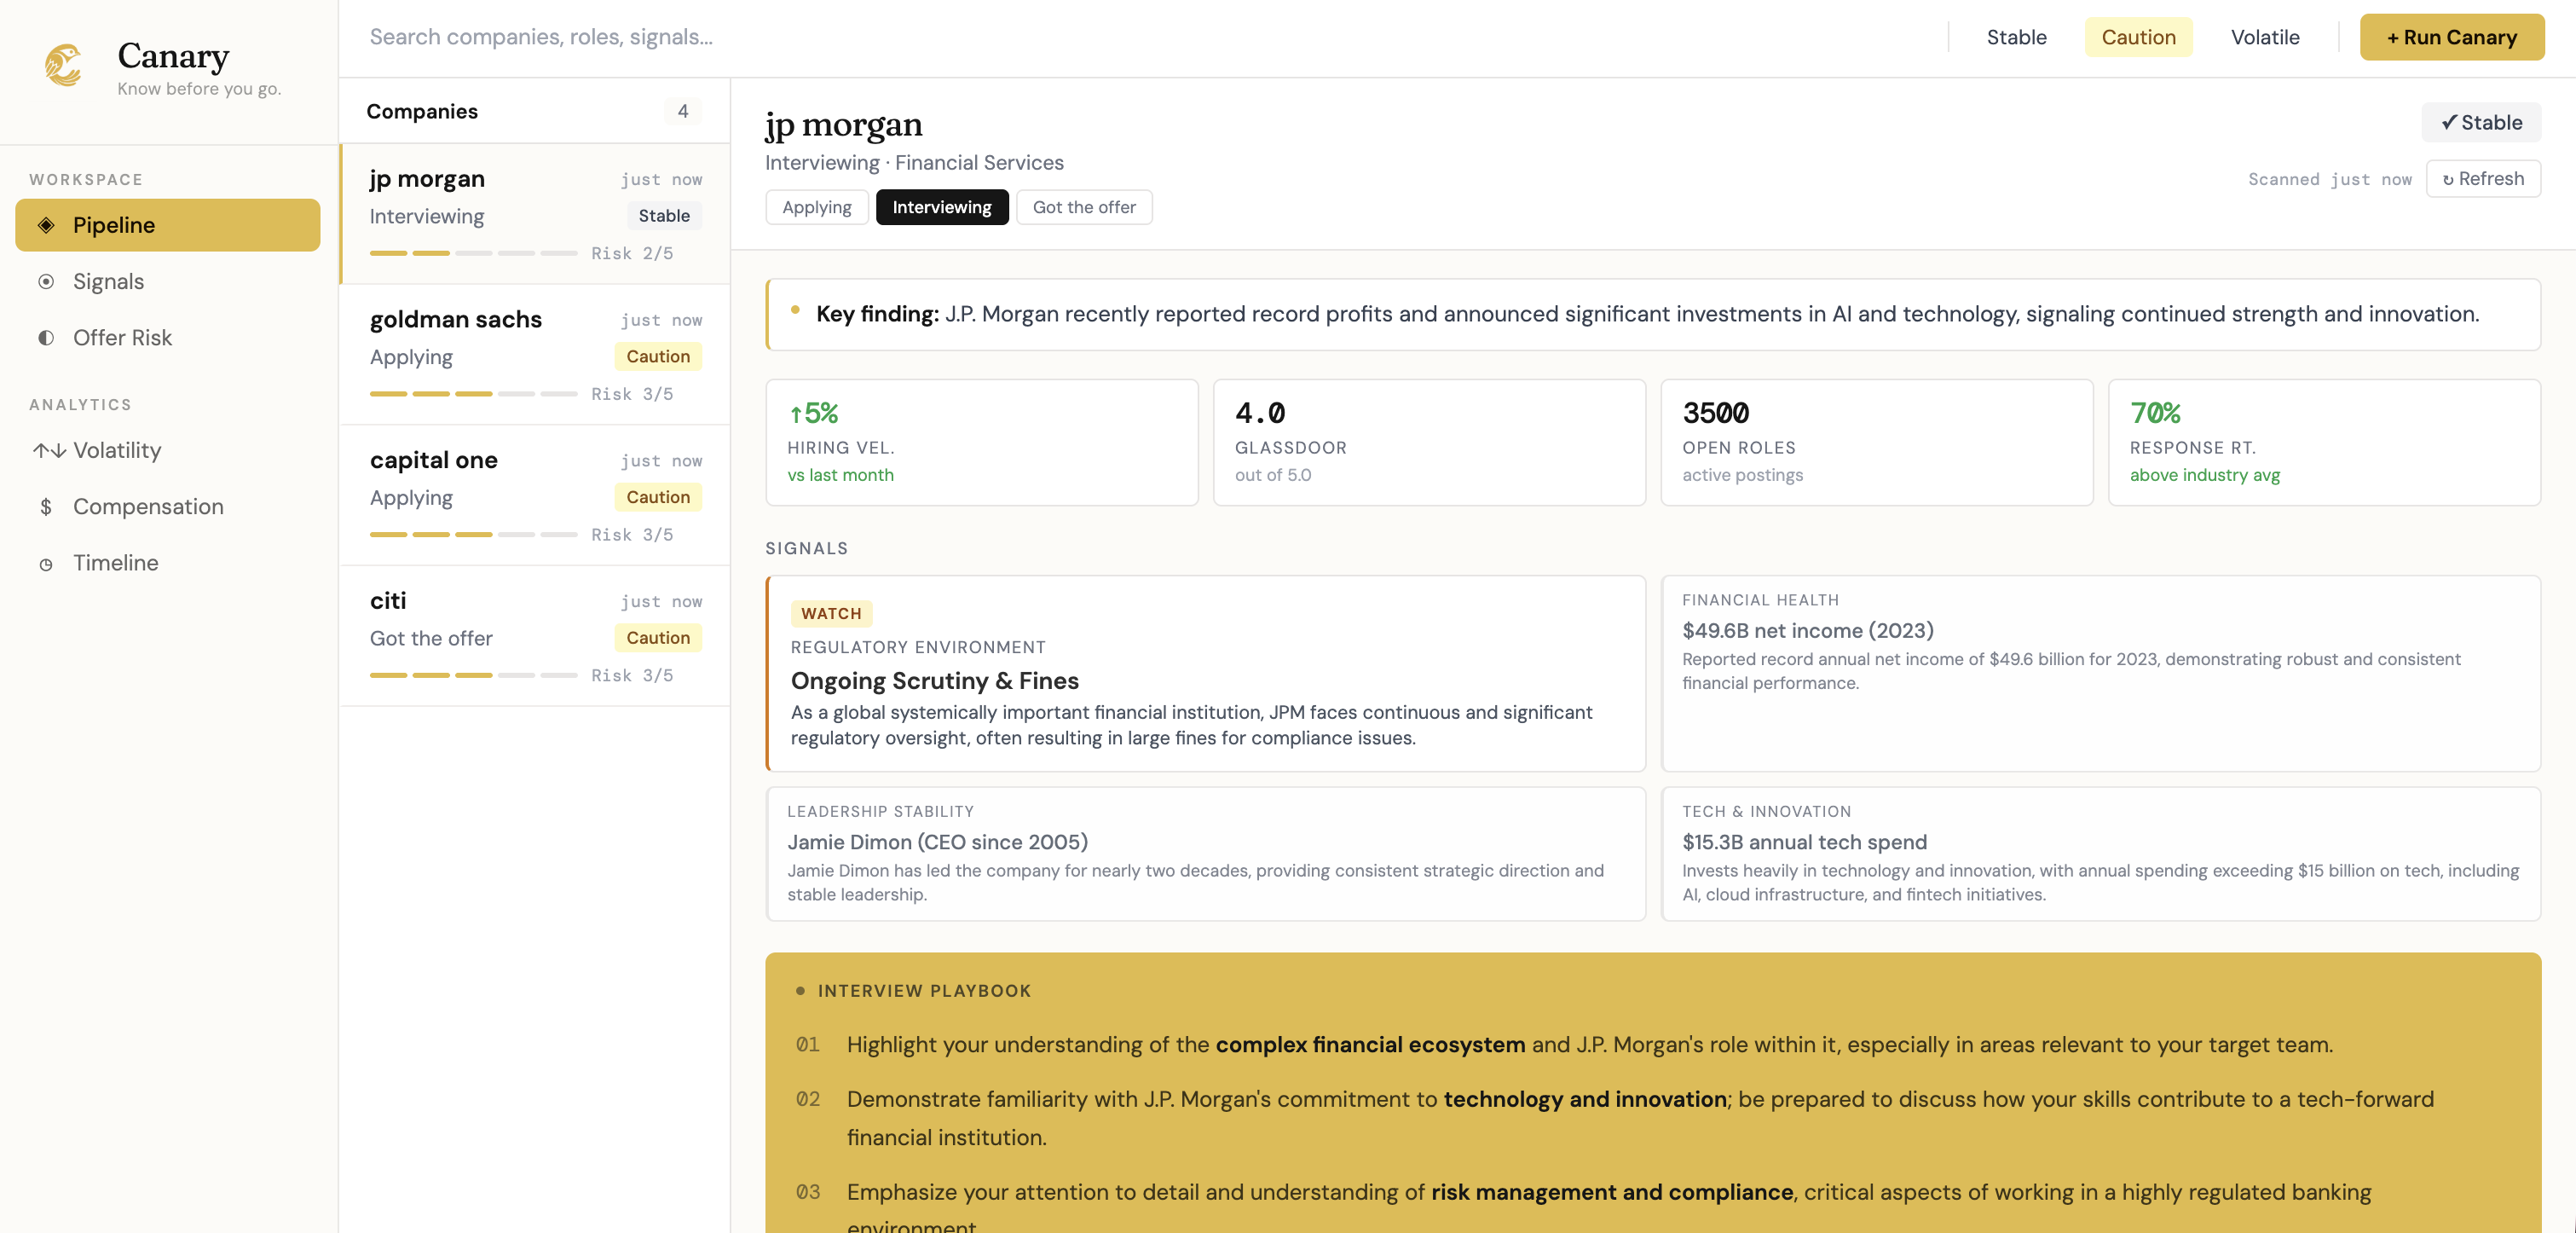Click the Stable status badge in header

[2481, 122]
